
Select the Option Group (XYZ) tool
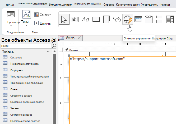[x=149, y=19]
